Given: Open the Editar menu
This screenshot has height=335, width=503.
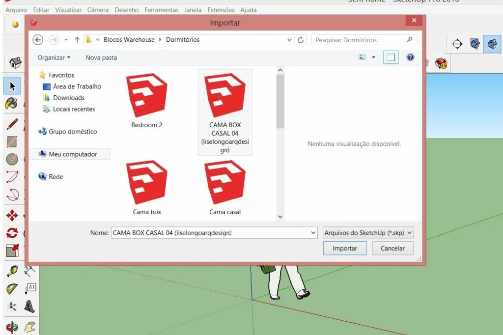Looking at the screenshot, I should 41,10.
